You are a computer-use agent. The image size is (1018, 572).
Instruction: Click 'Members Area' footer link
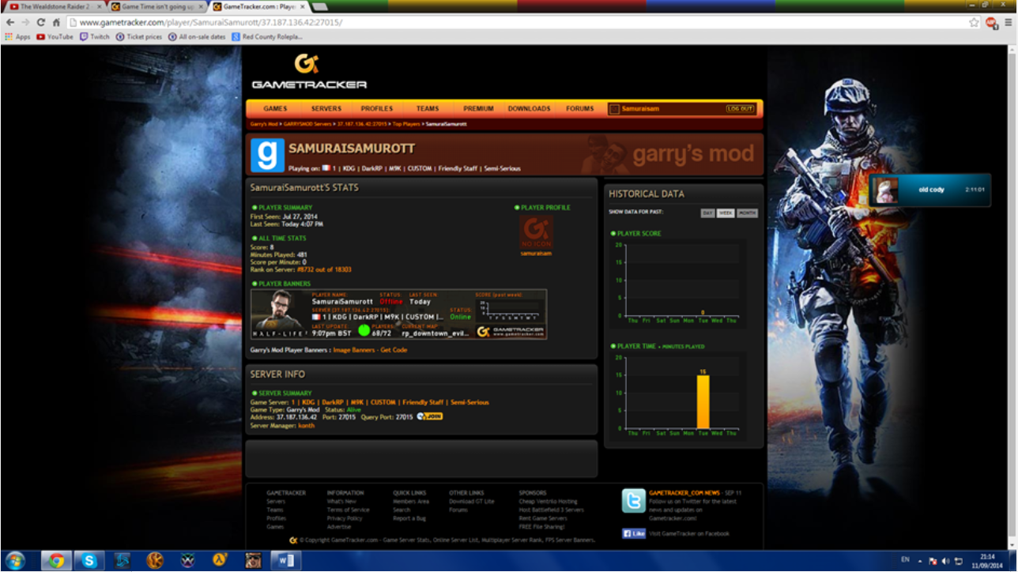[411, 502]
